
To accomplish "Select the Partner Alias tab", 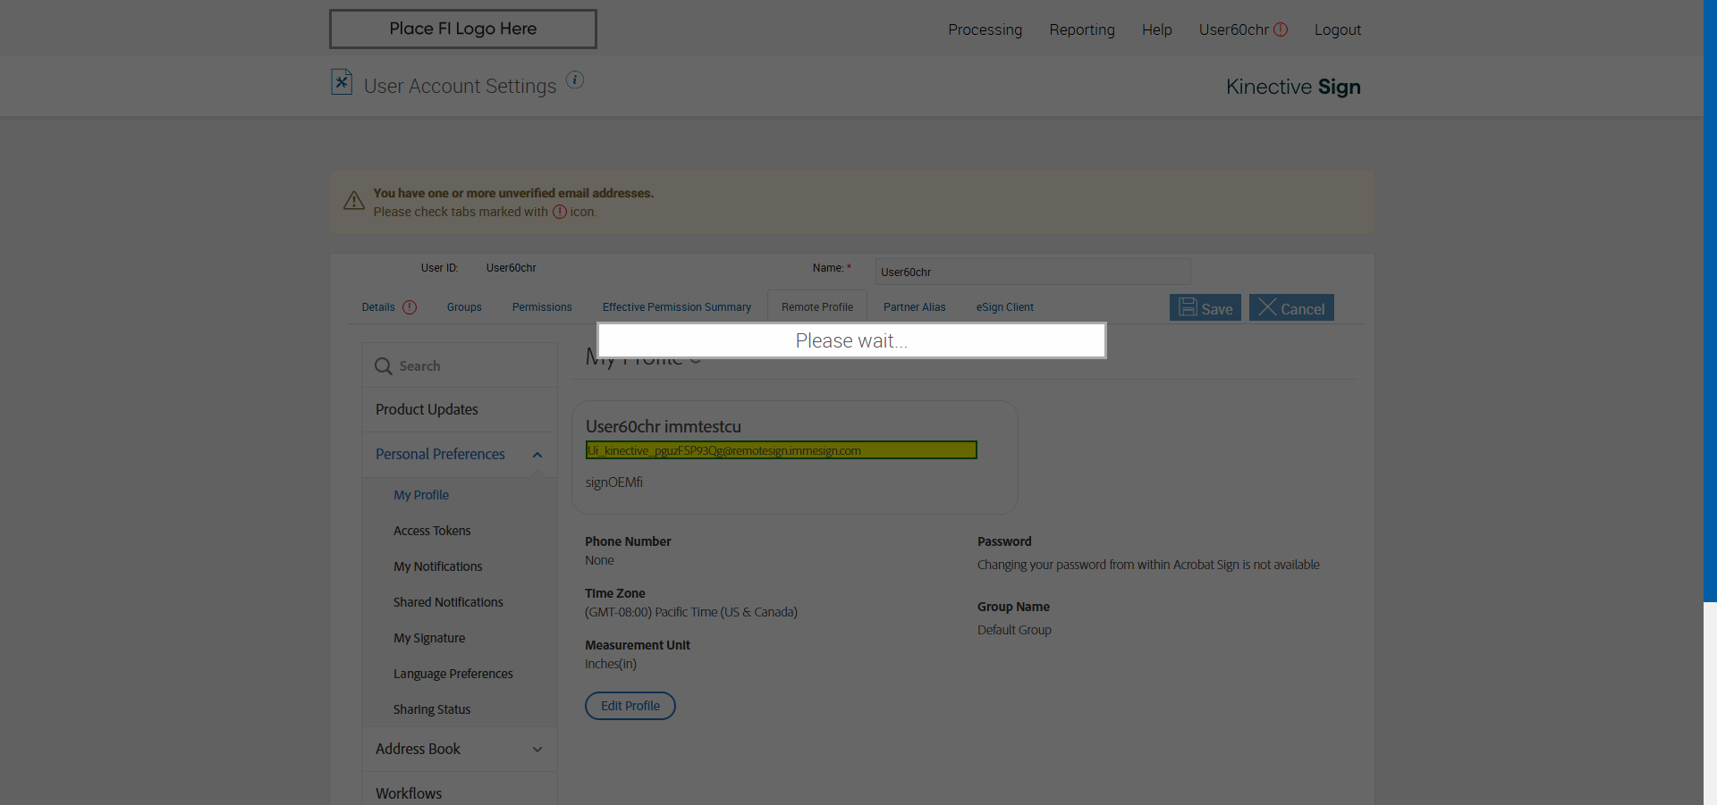I will point(914,307).
